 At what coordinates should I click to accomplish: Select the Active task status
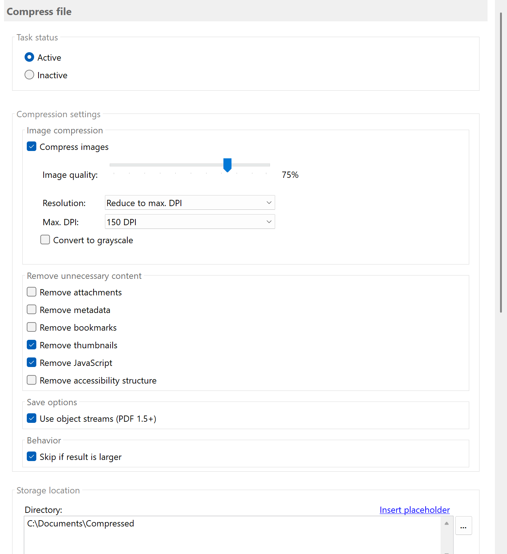[29, 57]
